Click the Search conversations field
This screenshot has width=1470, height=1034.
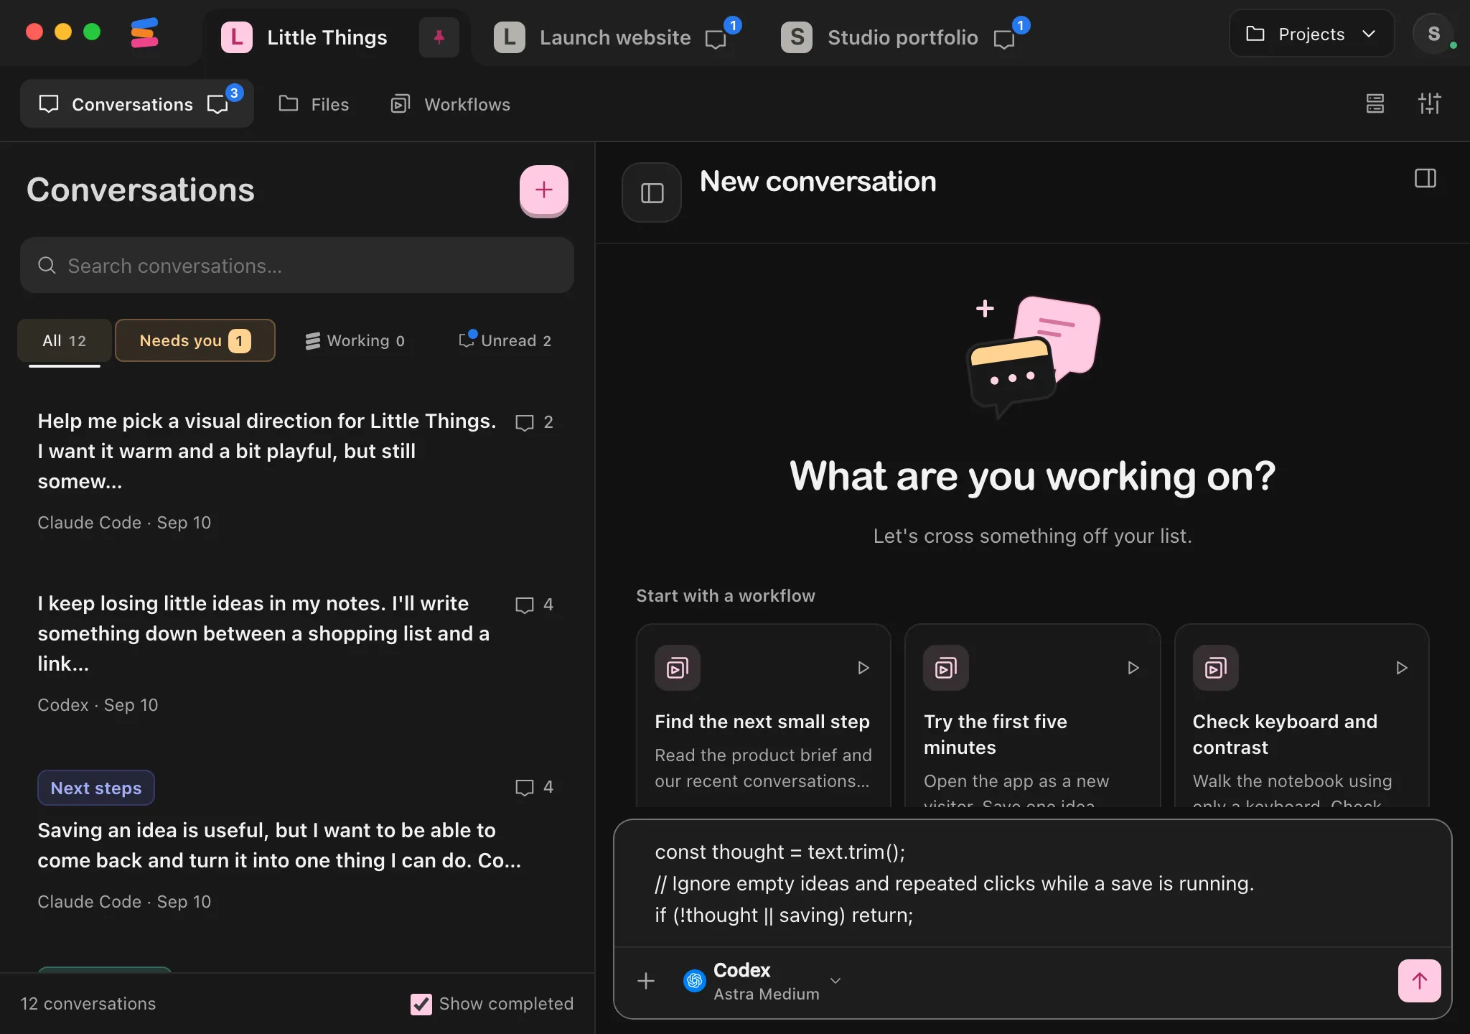click(297, 266)
